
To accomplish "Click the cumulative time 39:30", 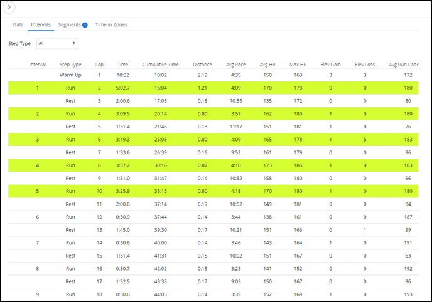I will (x=160, y=230).
